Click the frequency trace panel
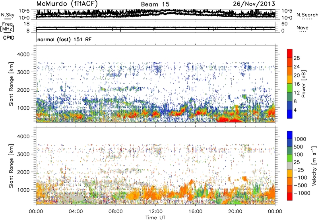Viewport: 318px width, 220px height. tap(155, 27)
